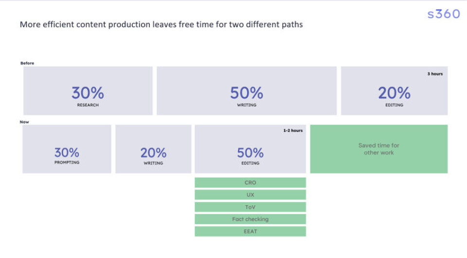Click the s360 logo
Viewport: 467px width, 258px height.
click(x=443, y=14)
